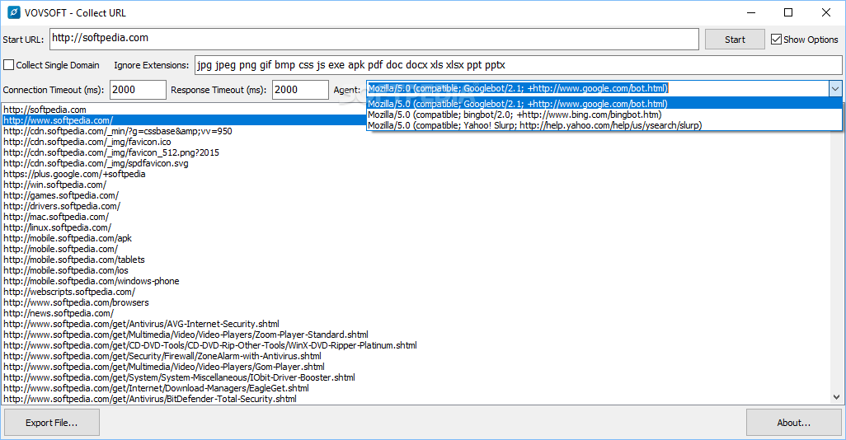Select the www.softpedia.com/browsers row
Screen dimensions: 846x440
tap(416, 302)
